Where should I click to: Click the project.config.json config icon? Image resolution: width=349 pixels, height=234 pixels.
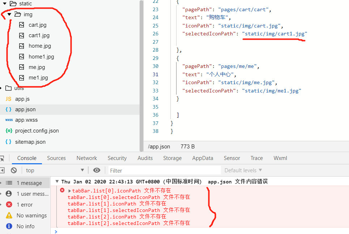tap(9, 131)
